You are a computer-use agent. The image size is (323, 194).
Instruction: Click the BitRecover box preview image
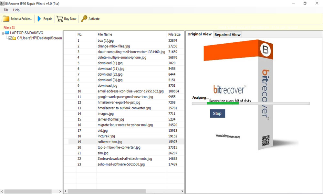point(251,95)
